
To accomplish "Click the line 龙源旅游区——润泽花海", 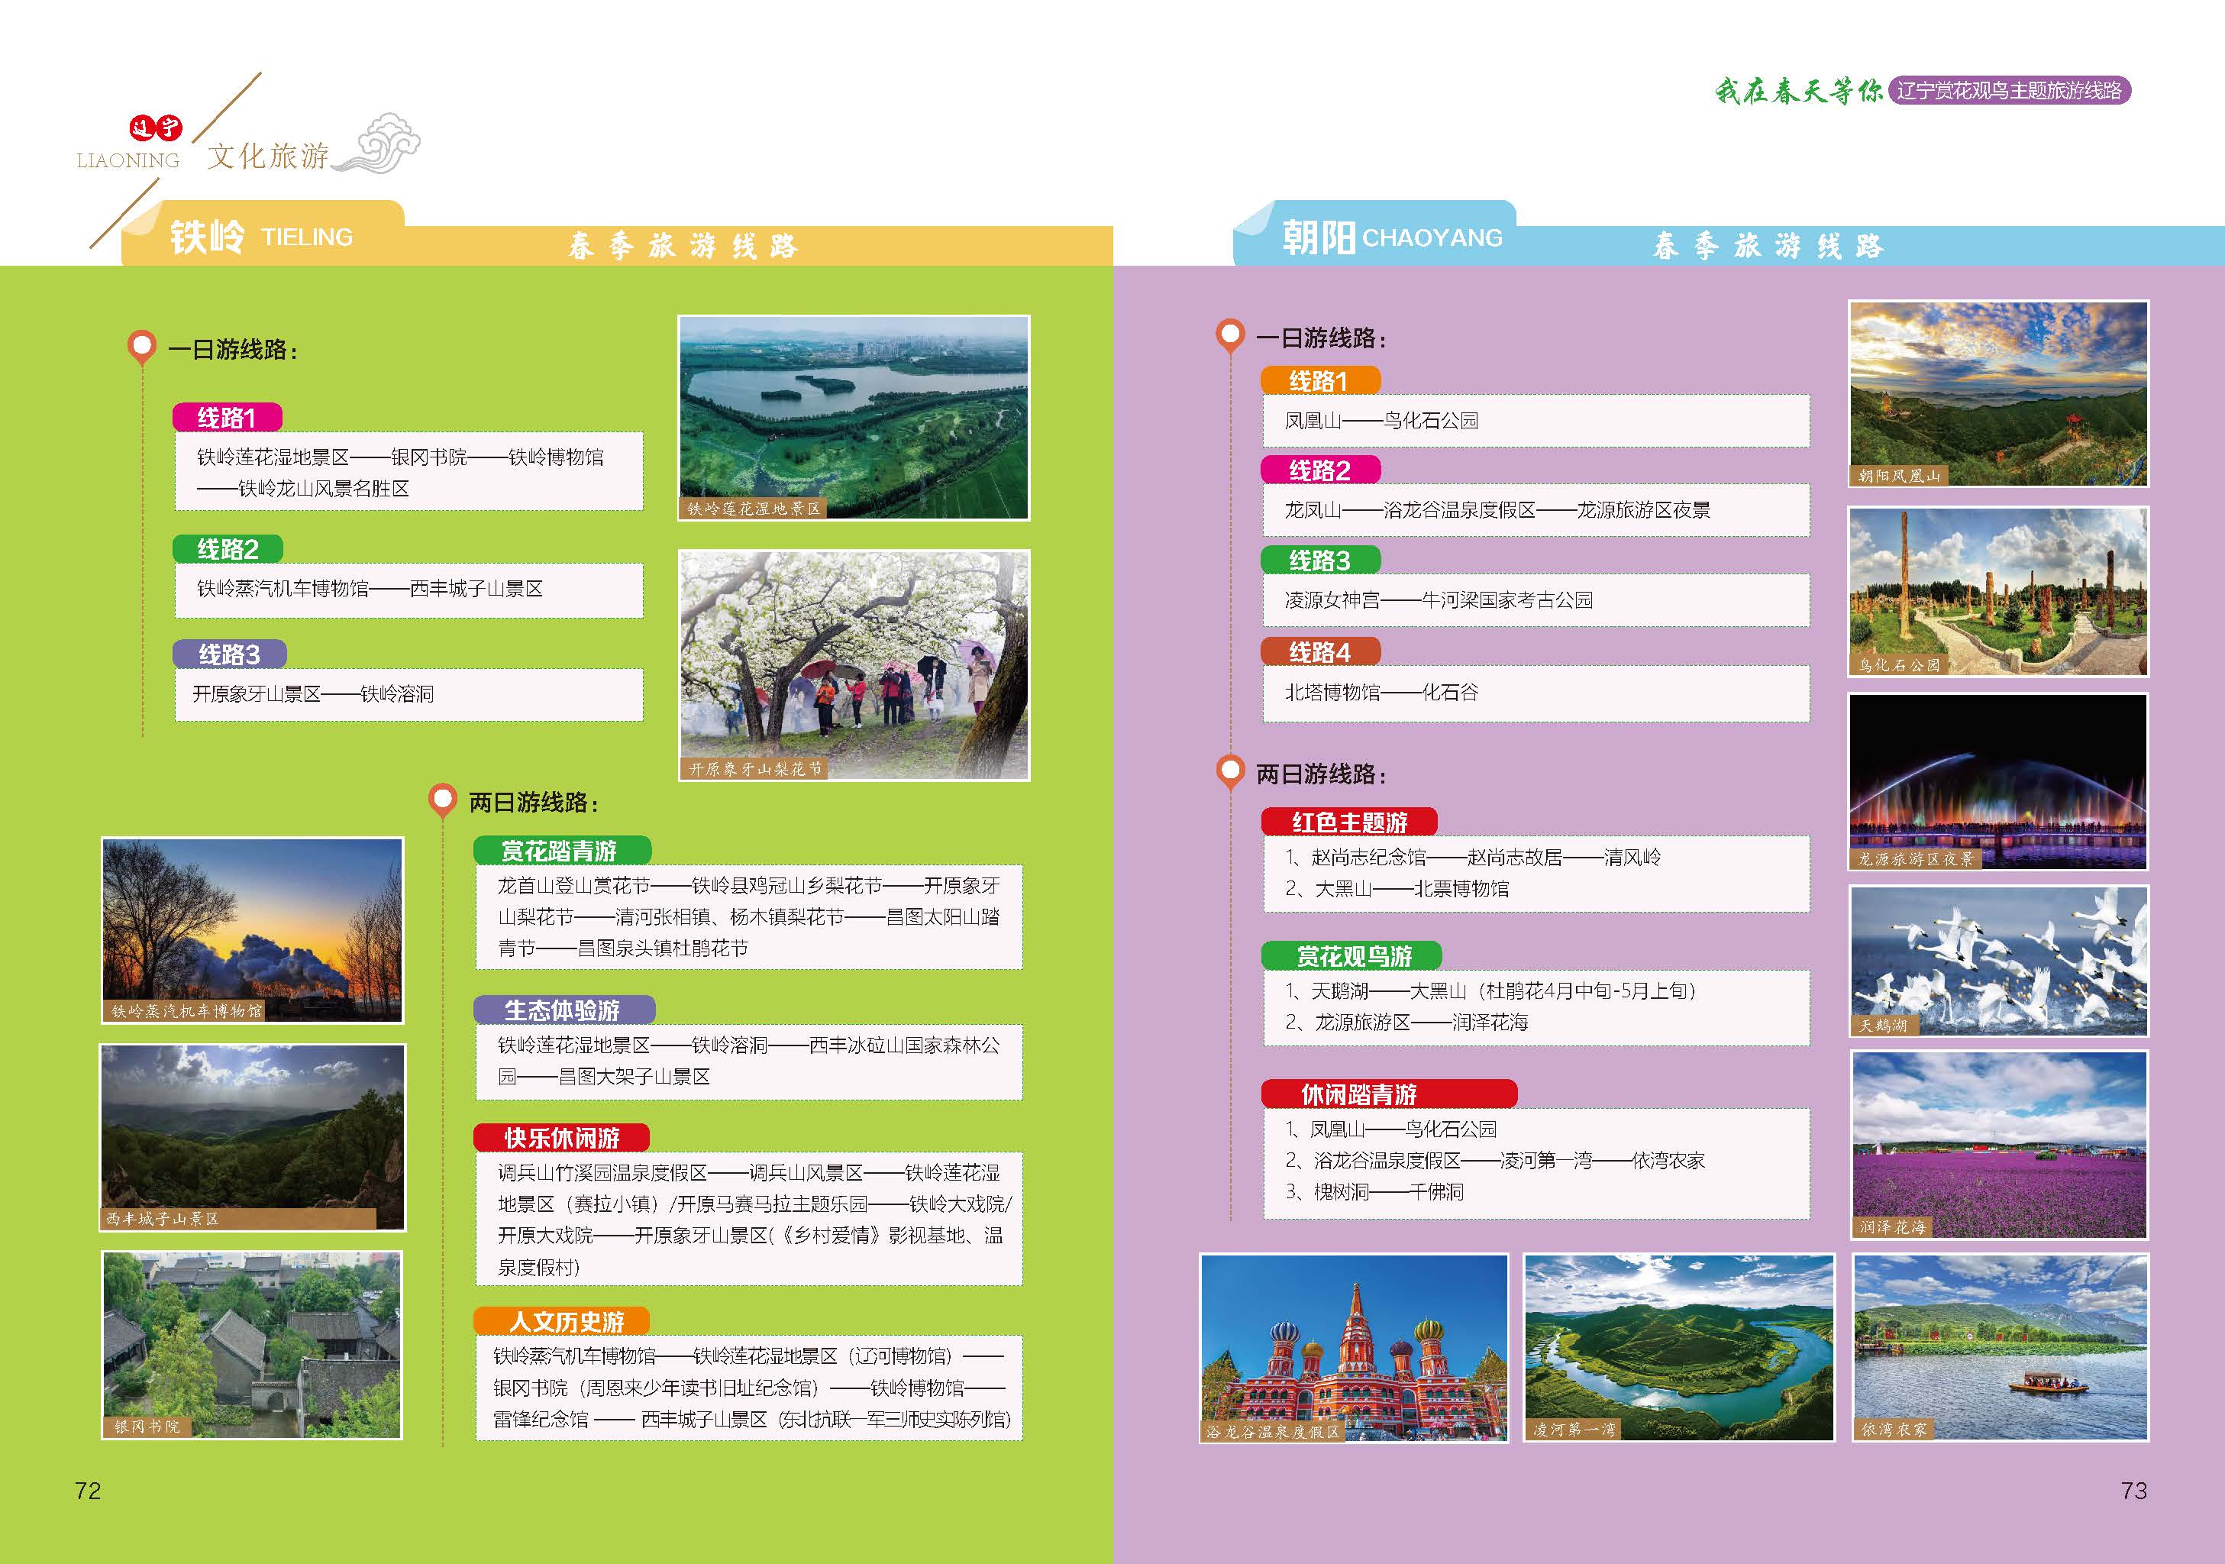I will 1406,1023.
